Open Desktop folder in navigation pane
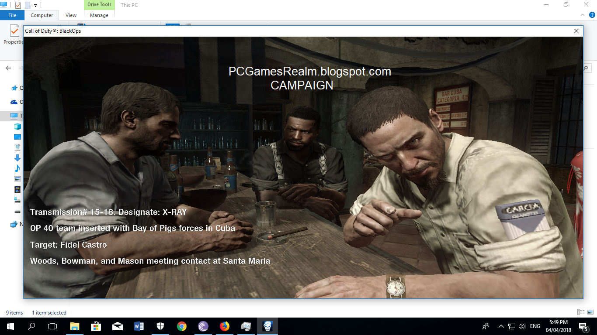Viewport: 597px width, 335px height. 17,137
